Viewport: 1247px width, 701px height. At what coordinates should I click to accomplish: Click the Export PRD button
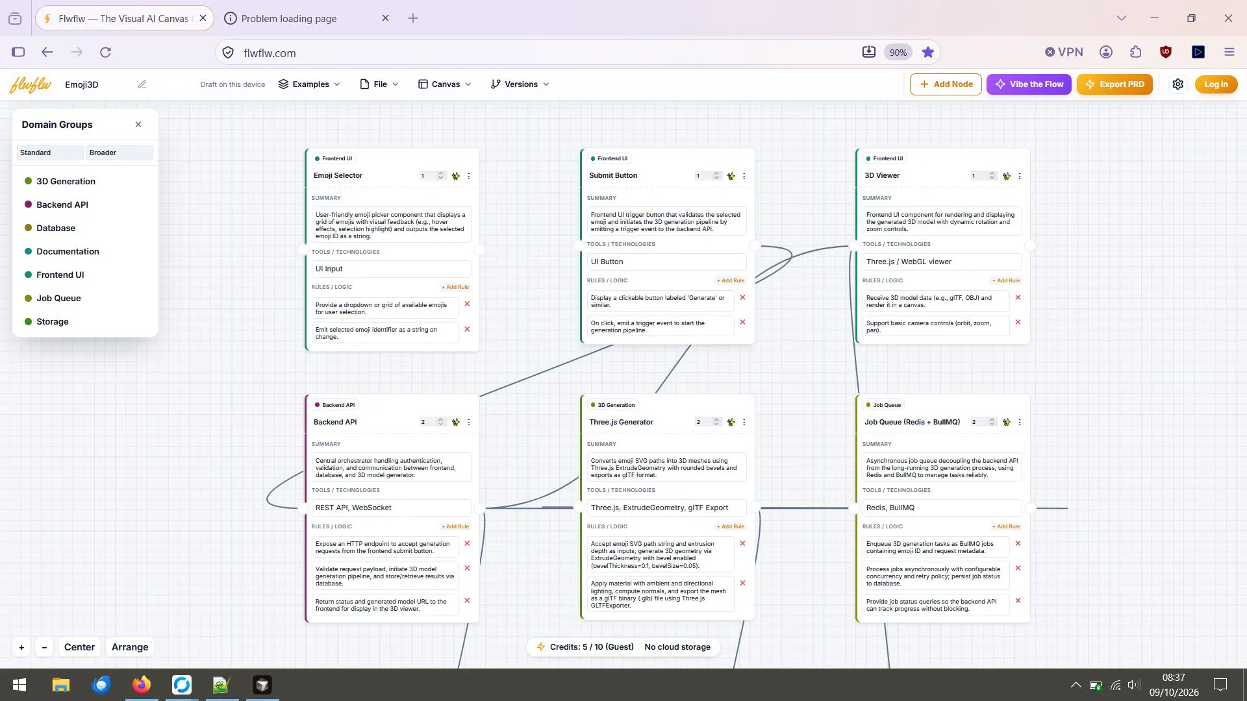tap(1115, 84)
